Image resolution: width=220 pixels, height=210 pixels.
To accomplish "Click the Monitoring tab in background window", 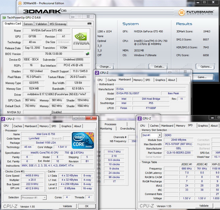I will pos(106,129).
